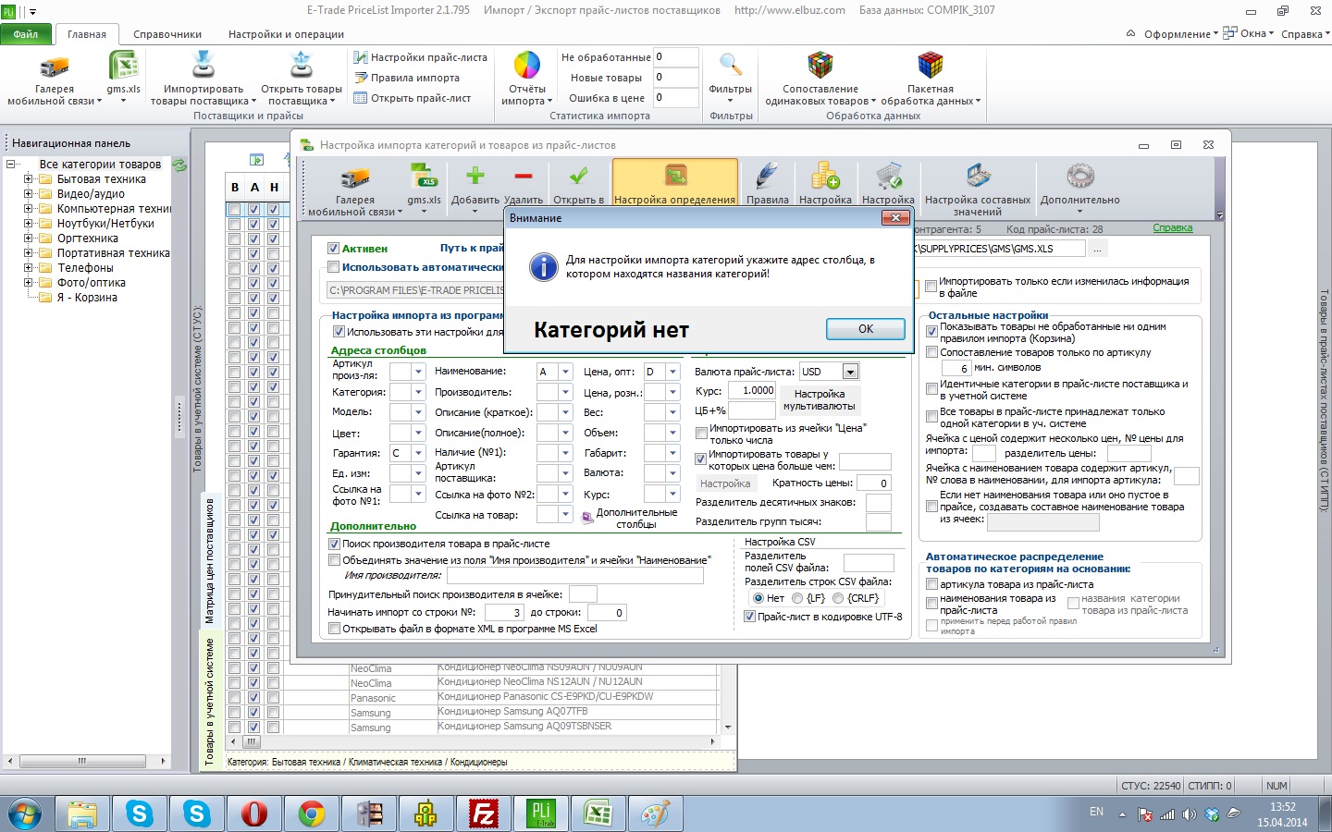This screenshot has height=832, width=1332.
Task: Enable Объединять значение из поля checkbox
Action: pos(335,560)
